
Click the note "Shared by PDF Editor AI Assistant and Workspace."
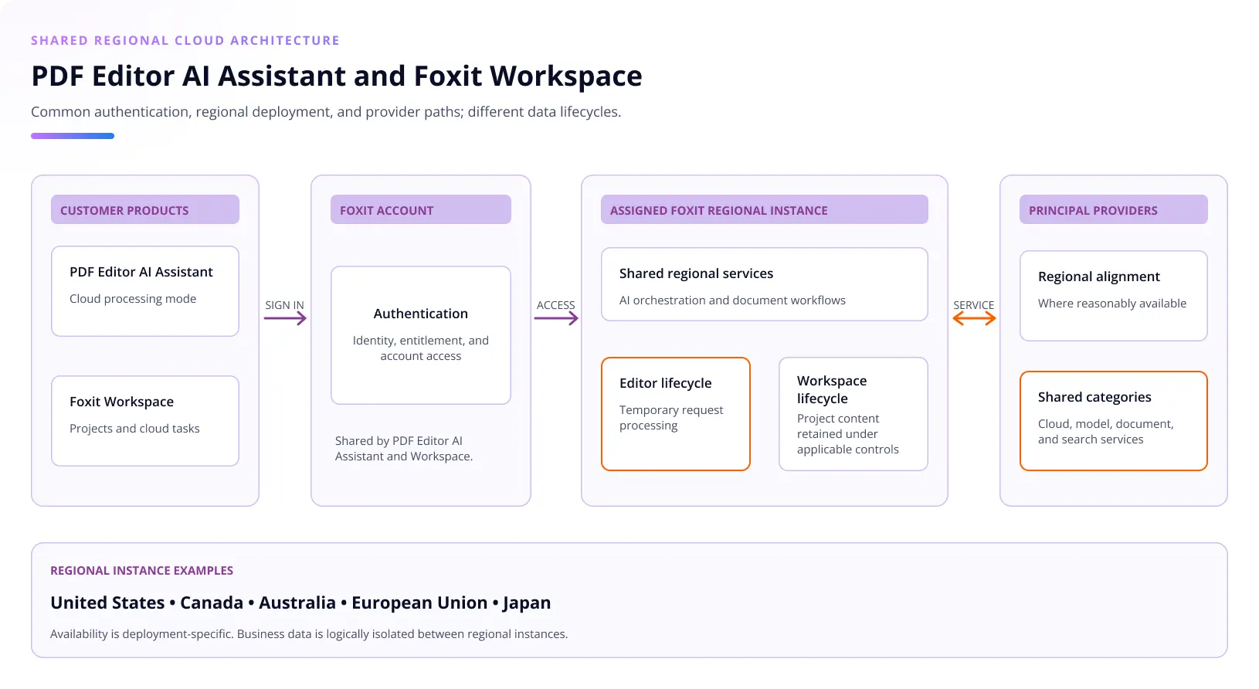click(404, 449)
